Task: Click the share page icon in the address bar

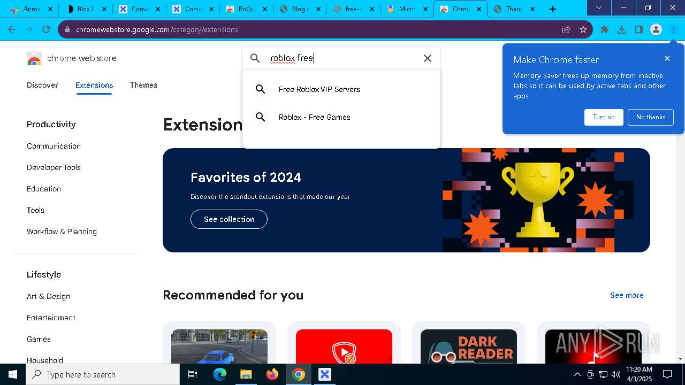Action: point(566,29)
